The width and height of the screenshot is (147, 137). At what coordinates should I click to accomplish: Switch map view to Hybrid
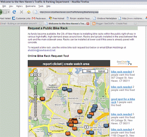pos(101,71)
